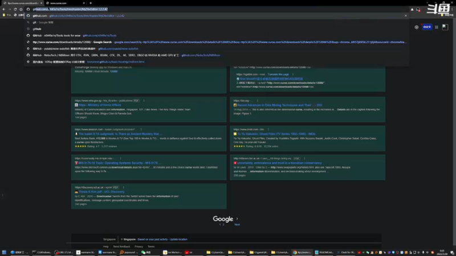Click the blue customize button near apps grid
Screen dimensions: 456x256
[x=427, y=27]
